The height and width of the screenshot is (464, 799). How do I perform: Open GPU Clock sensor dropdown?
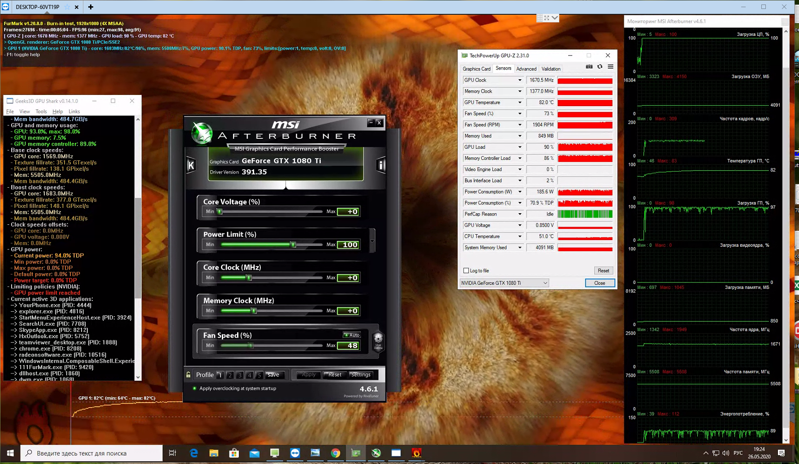pyautogui.click(x=520, y=80)
